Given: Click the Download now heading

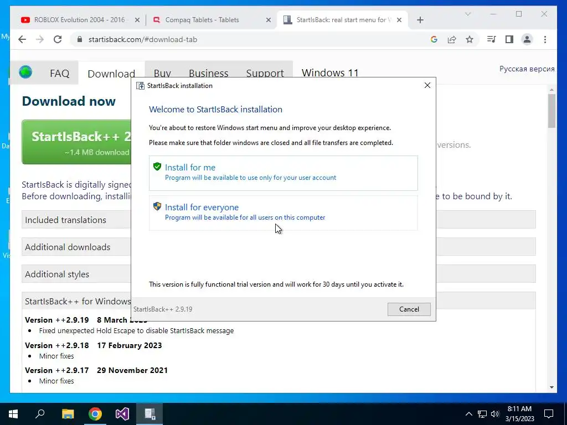Looking at the screenshot, I should pos(69,101).
